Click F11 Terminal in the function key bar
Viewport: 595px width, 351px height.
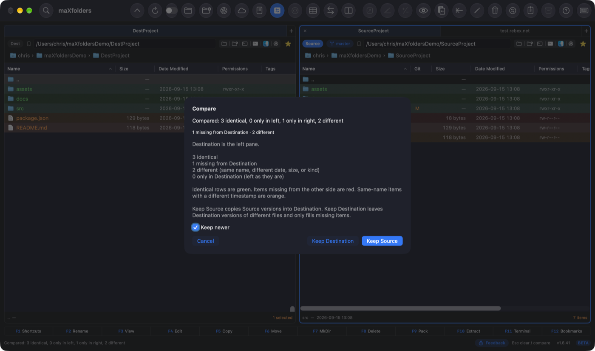(x=517, y=331)
